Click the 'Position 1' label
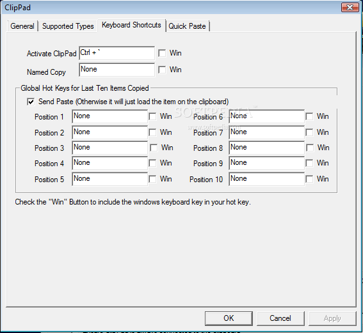This screenshot has width=363, height=333. (49, 117)
